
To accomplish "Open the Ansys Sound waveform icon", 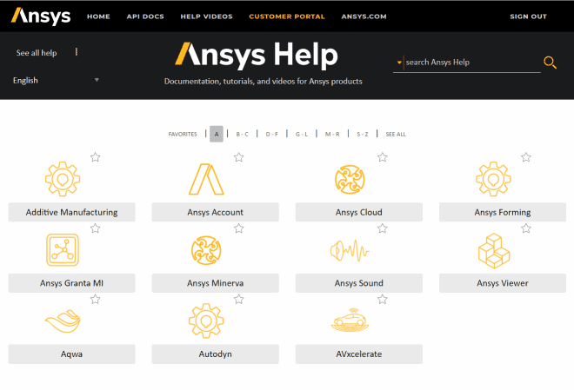I will tap(350, 250).
